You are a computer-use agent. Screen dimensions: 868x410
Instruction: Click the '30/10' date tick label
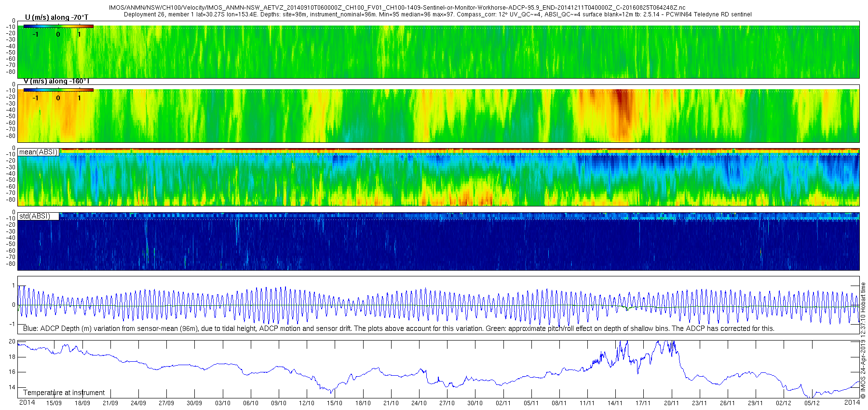[475, 403]
